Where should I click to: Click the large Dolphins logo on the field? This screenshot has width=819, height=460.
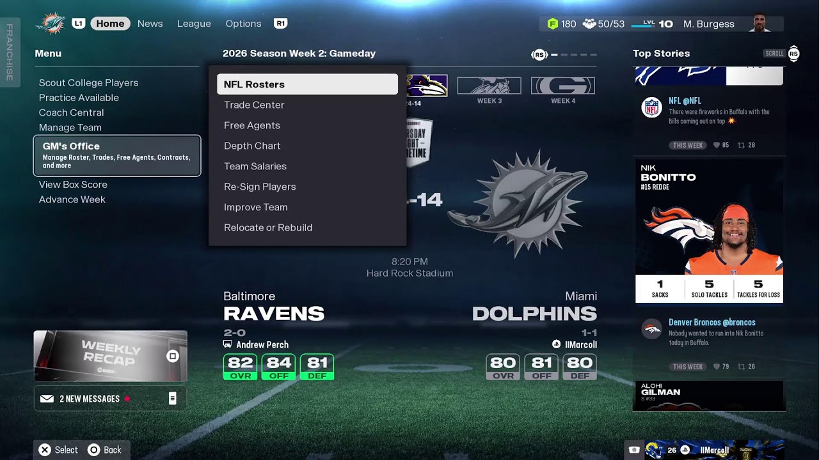click(517, 204)
